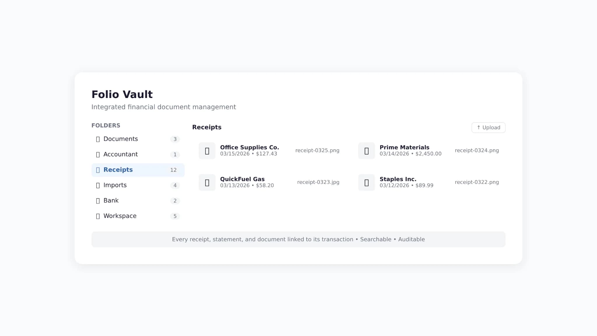Click the Office Supplies Co. receipt icon
The height and width of the screenshot is (336, 597).
tap(207, 151)
